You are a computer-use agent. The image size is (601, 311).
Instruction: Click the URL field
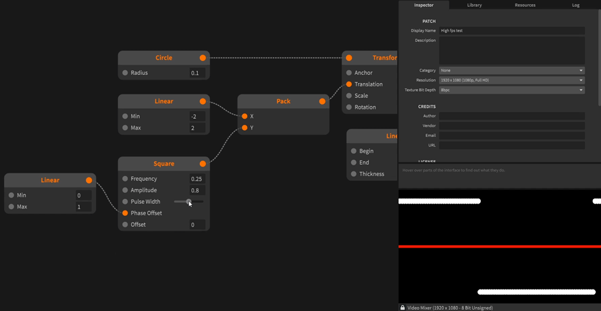pyautogui.click(x=512, y=146)
